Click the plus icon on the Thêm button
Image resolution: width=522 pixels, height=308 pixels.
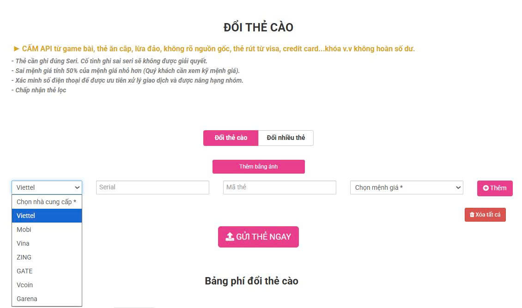(x=485, y=188)
